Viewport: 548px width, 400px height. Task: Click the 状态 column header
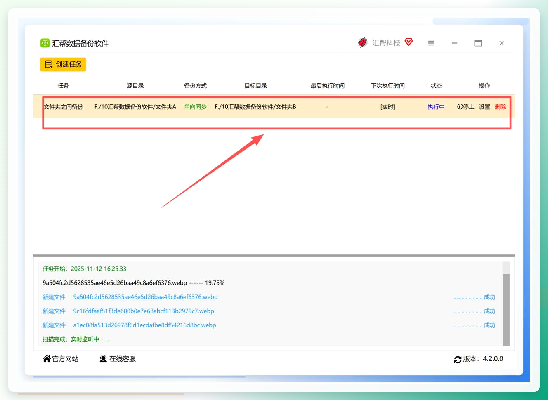(436, 86)
